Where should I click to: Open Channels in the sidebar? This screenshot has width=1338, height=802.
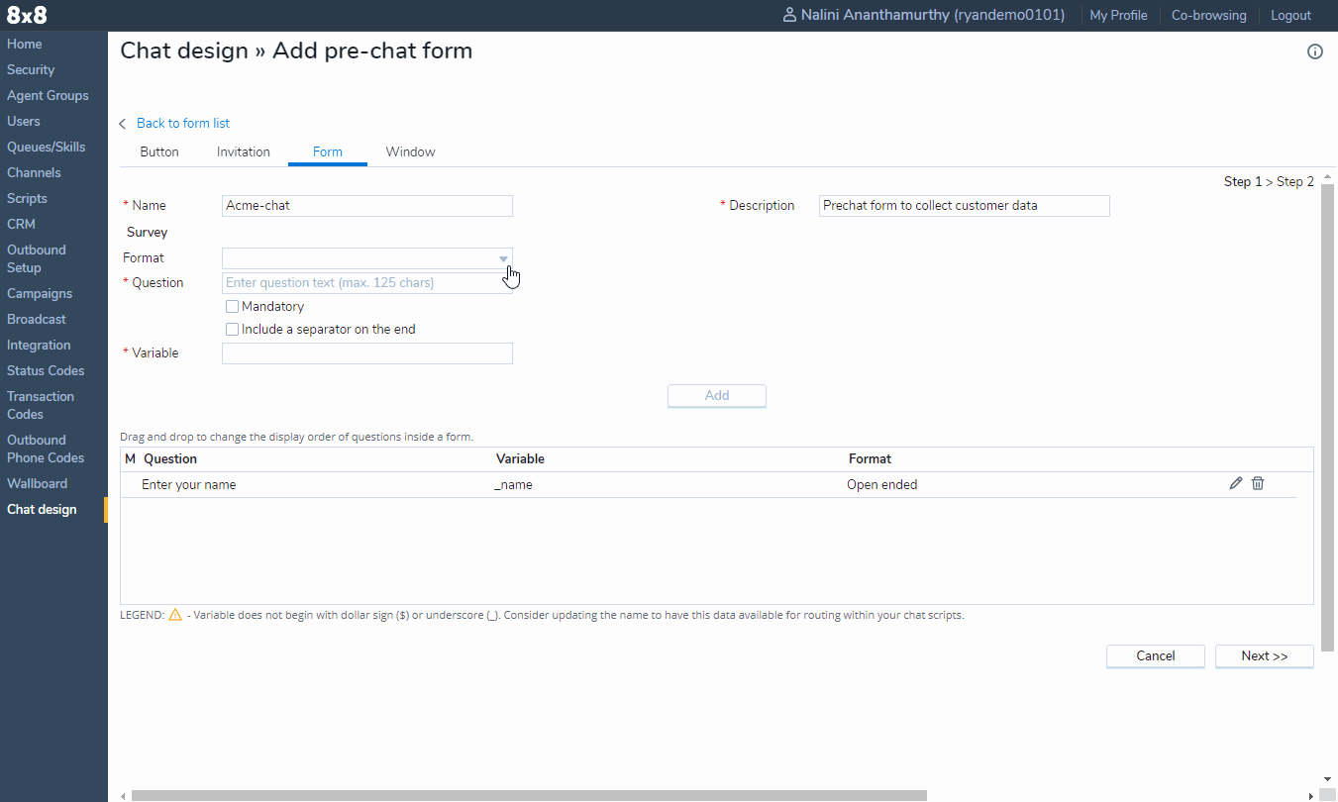click(34, 172)
